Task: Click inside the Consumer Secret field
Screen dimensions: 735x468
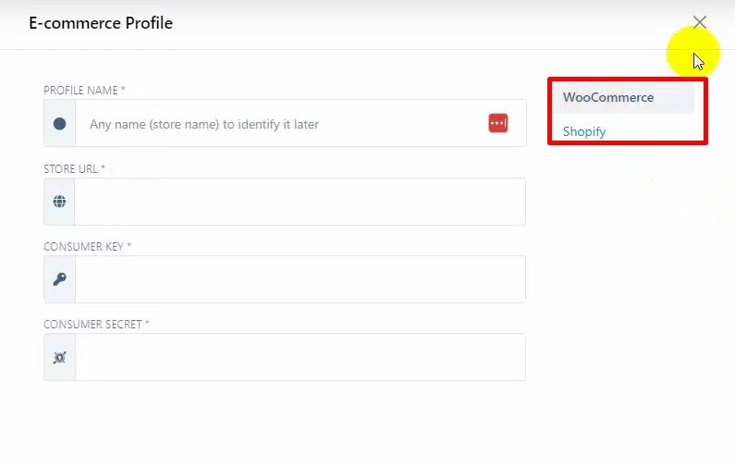Action: [x=299, y=357]
